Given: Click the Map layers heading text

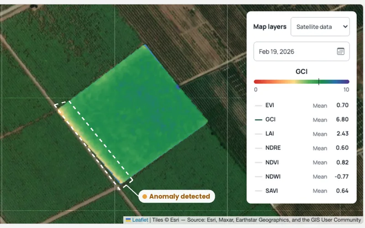Looking at the screenshot, I should pyautogui.click(x=270, y=27).
